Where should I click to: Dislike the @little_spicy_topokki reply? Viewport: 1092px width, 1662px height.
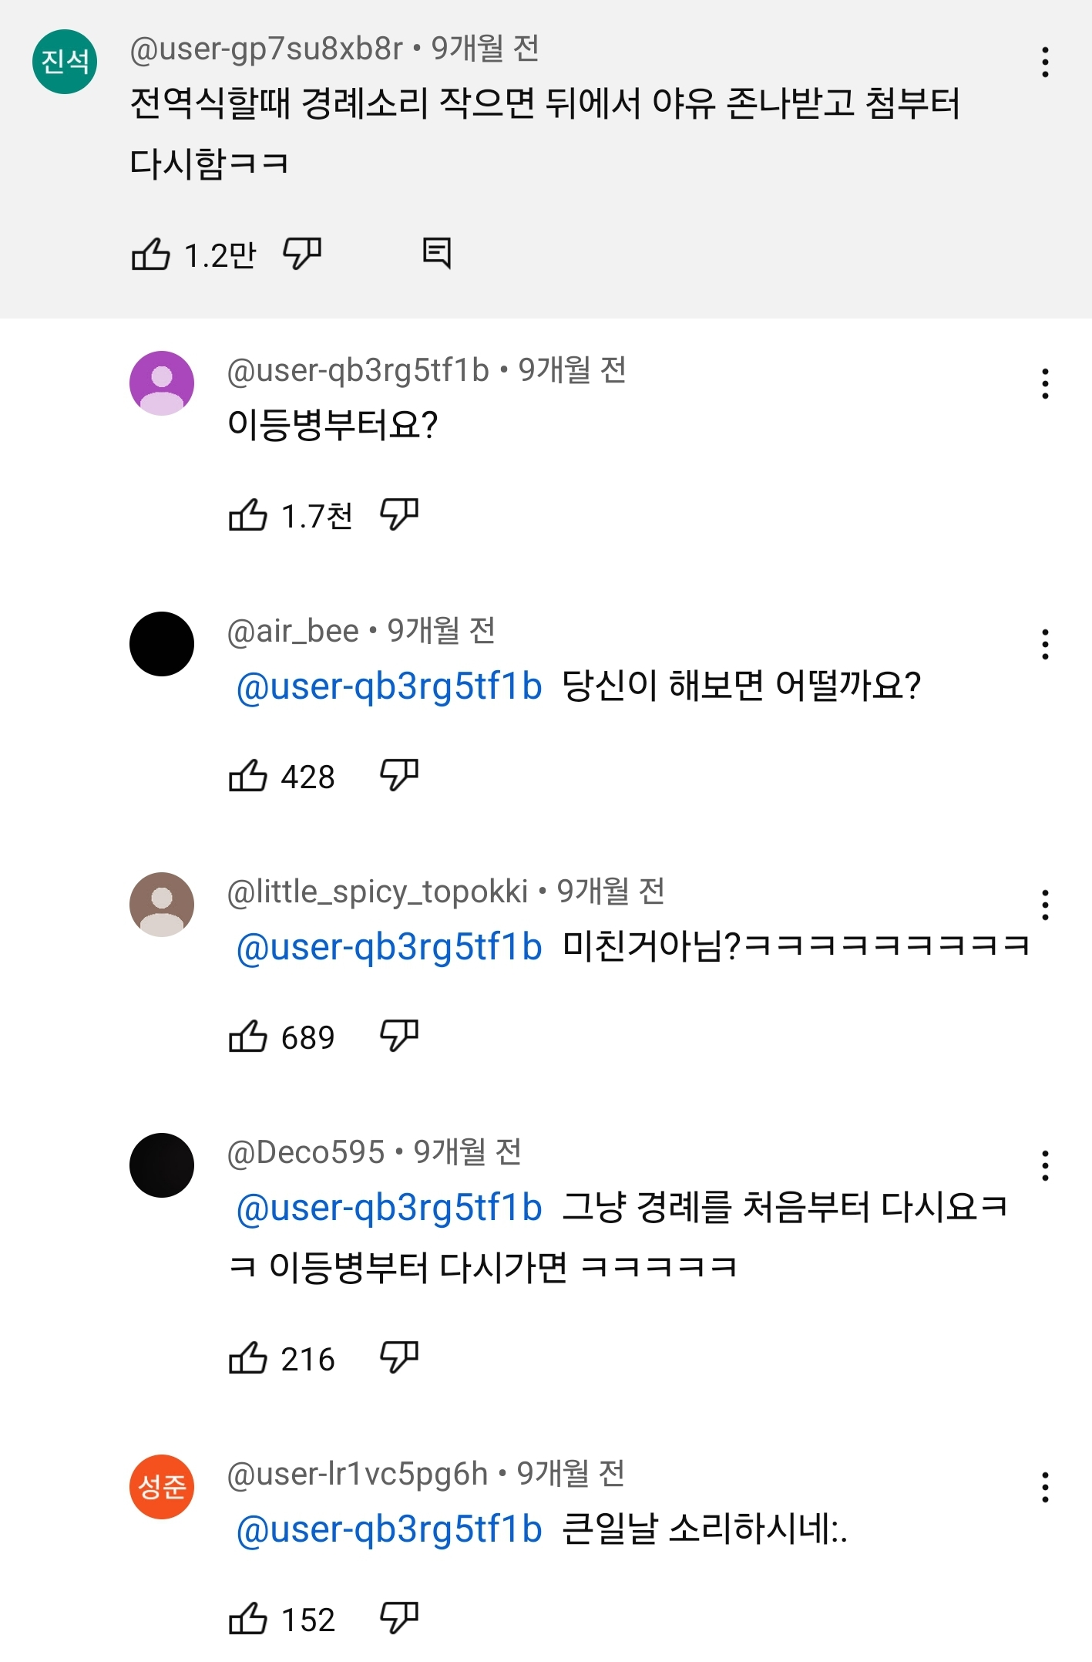(399, 1036)
